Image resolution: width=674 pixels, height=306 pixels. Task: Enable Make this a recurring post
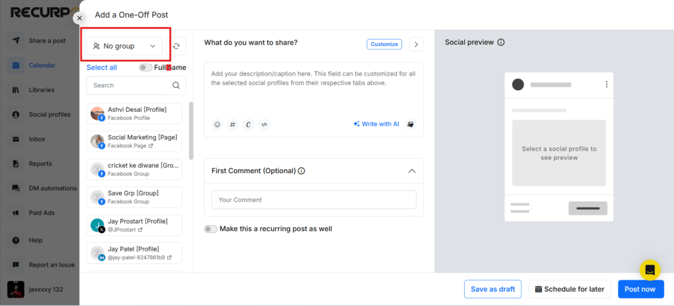click(211, 229)
